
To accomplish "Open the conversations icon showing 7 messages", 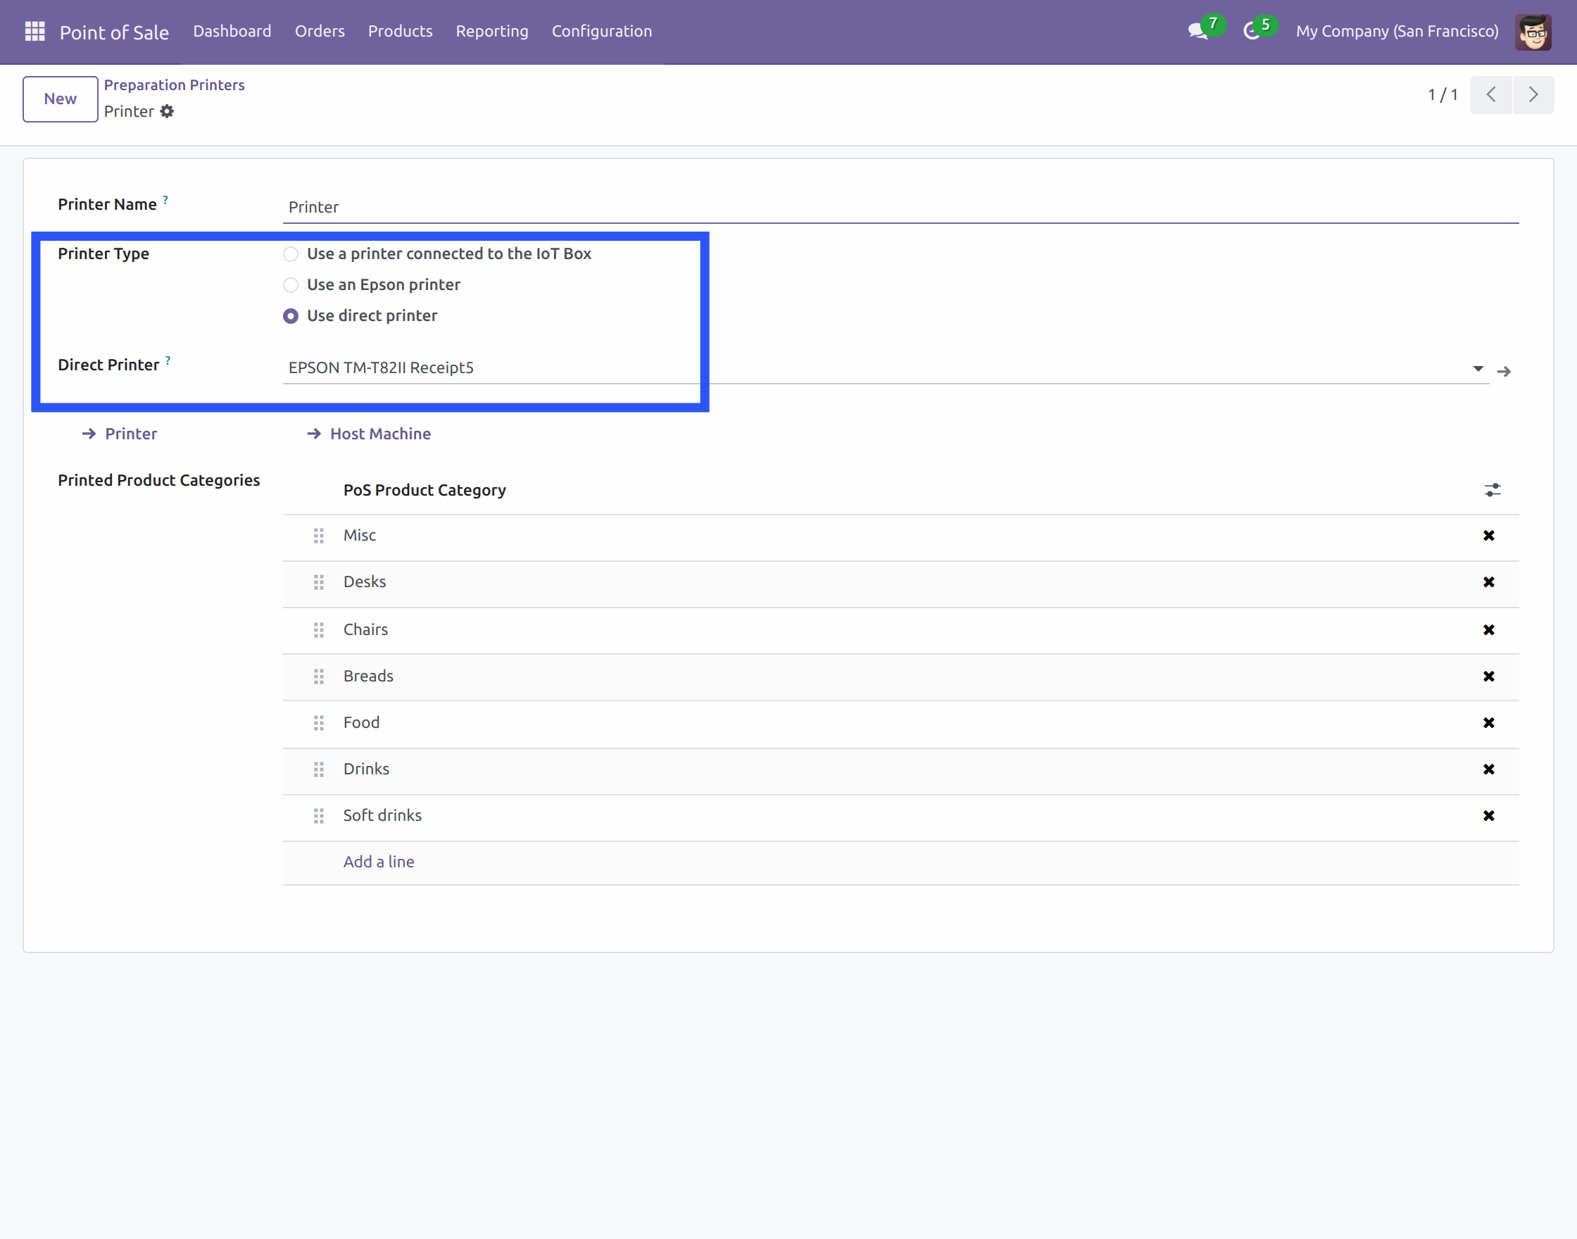I will (x=1199, y=32).
